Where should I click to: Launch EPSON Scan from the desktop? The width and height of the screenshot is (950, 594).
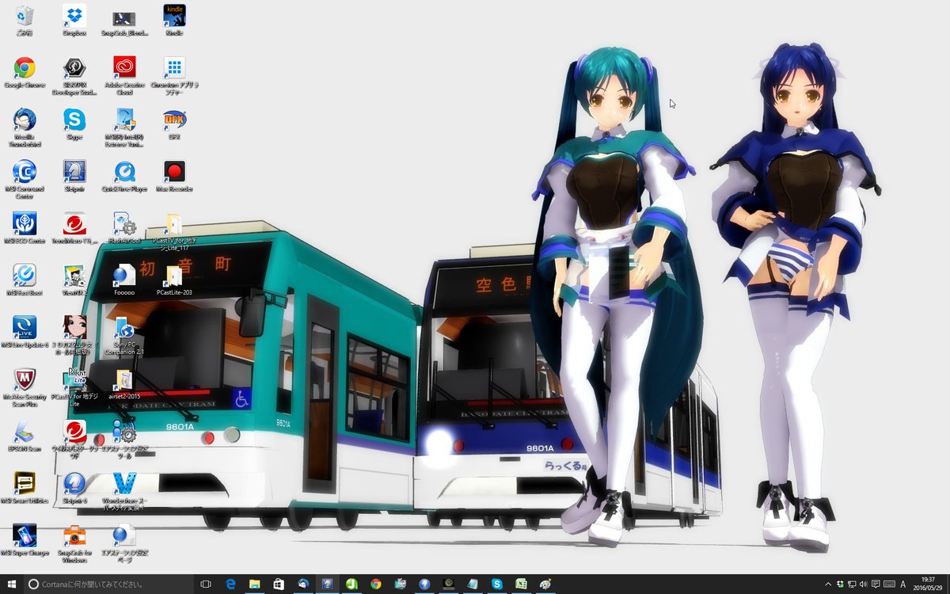click(x=25, y=436)
